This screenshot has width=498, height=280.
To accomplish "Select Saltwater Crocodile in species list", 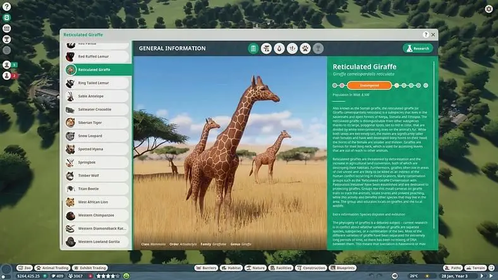I will pos(97,109).
